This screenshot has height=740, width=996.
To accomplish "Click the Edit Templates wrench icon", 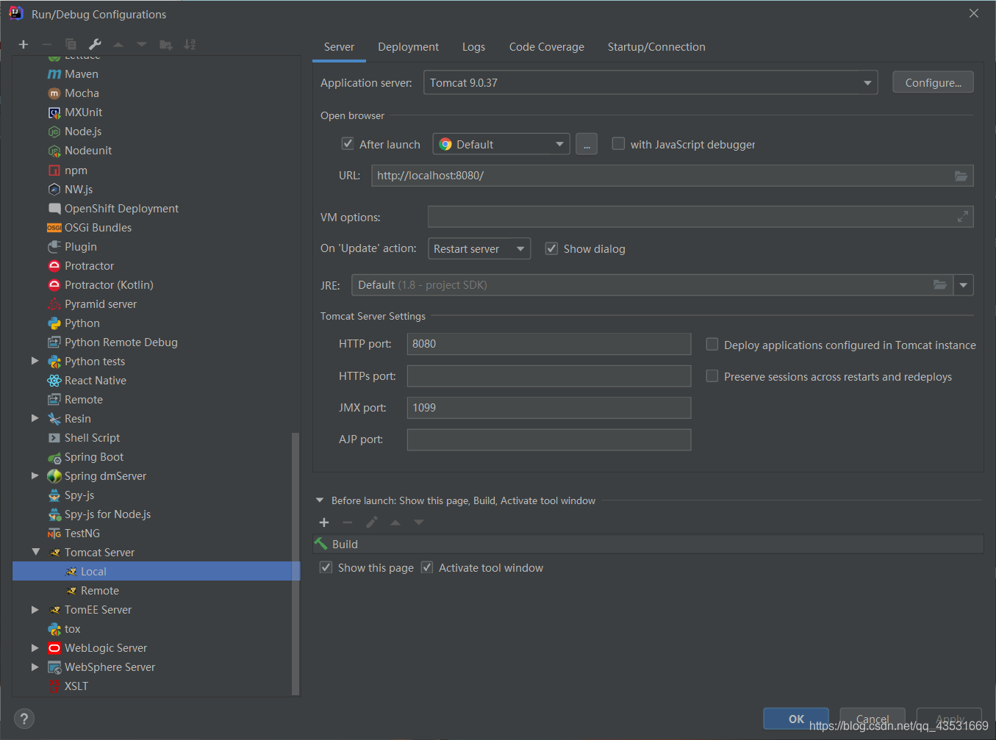I will (95, 45).
